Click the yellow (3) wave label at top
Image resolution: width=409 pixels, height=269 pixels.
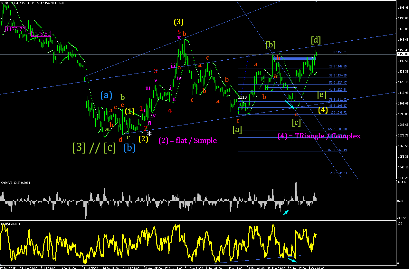click(x=179, y=22)
